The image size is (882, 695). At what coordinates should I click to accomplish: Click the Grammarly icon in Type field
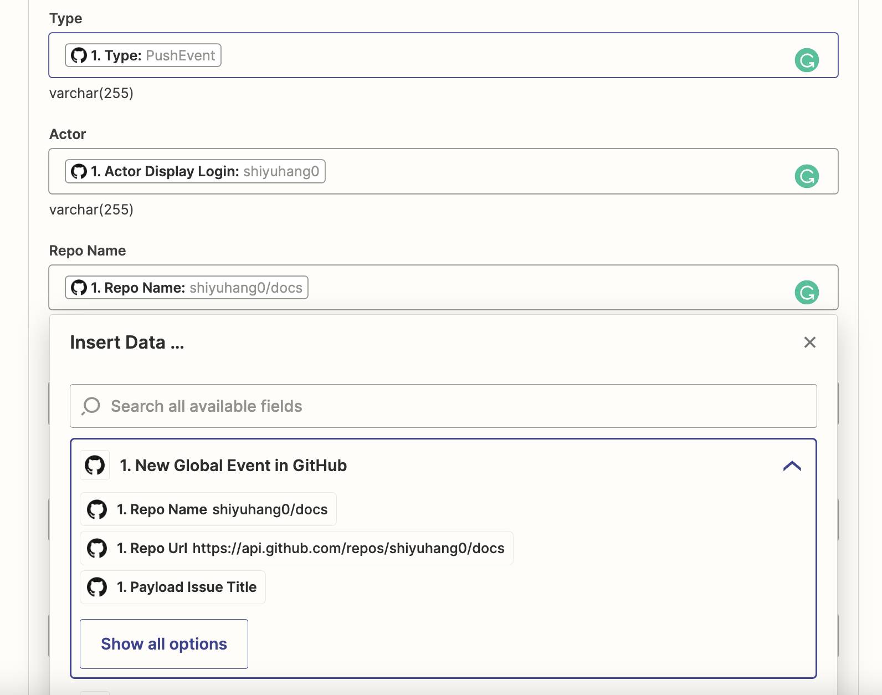tap(807, 60)
